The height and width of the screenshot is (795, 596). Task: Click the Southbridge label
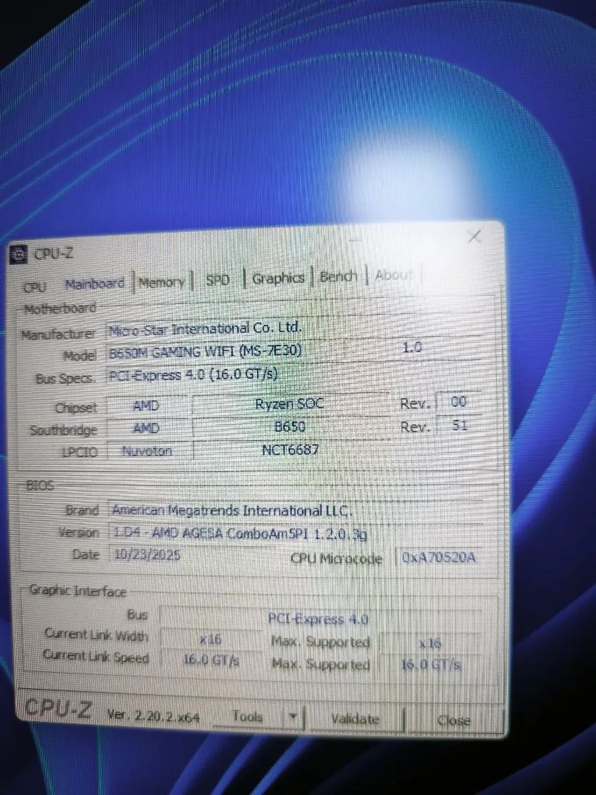[63, 430]
